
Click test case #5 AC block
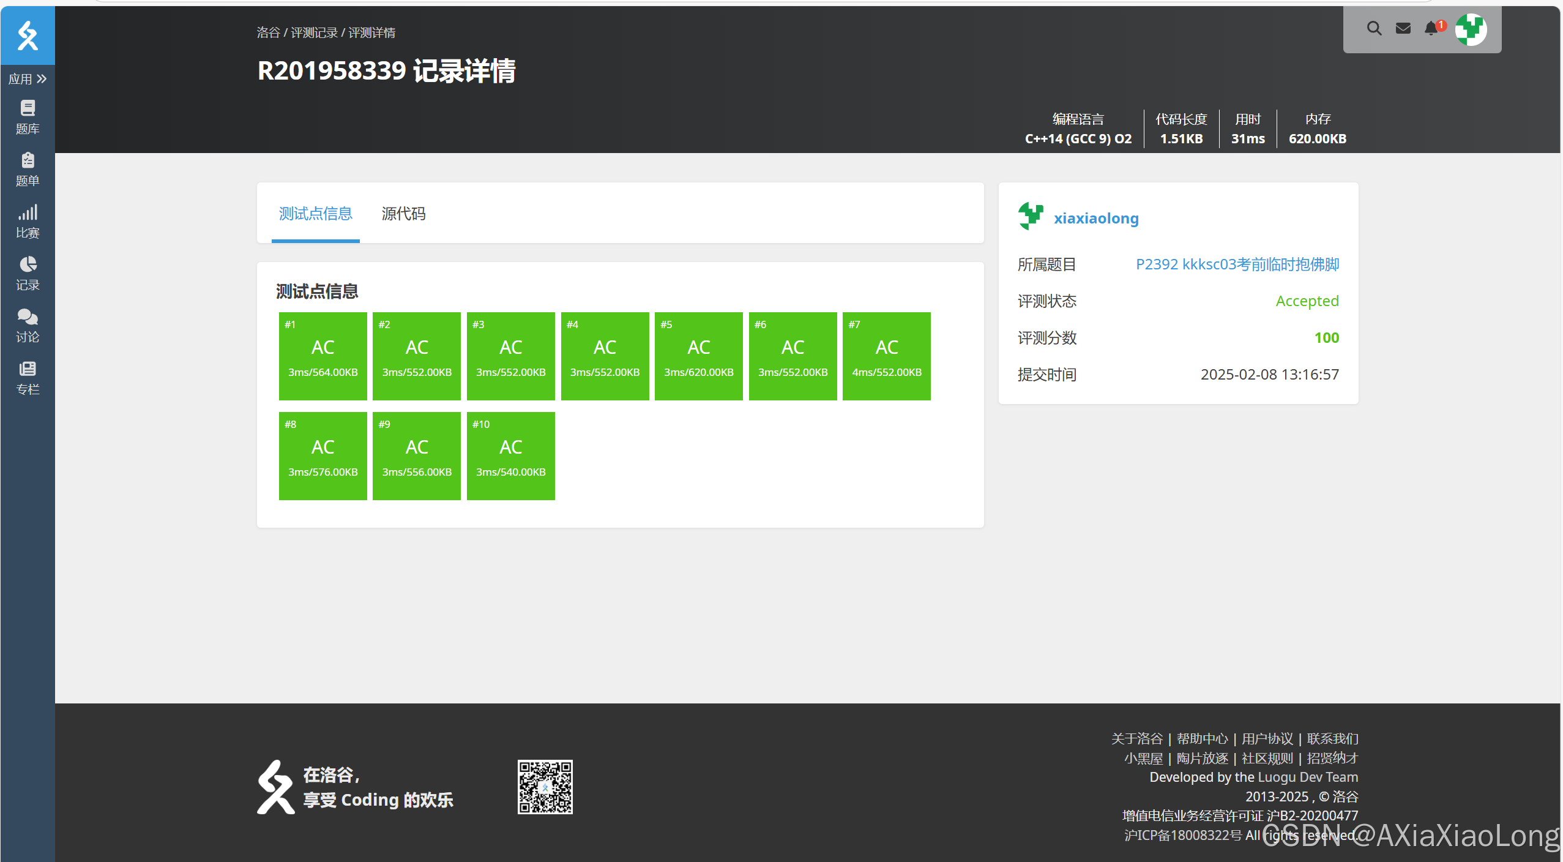[698, 356]
